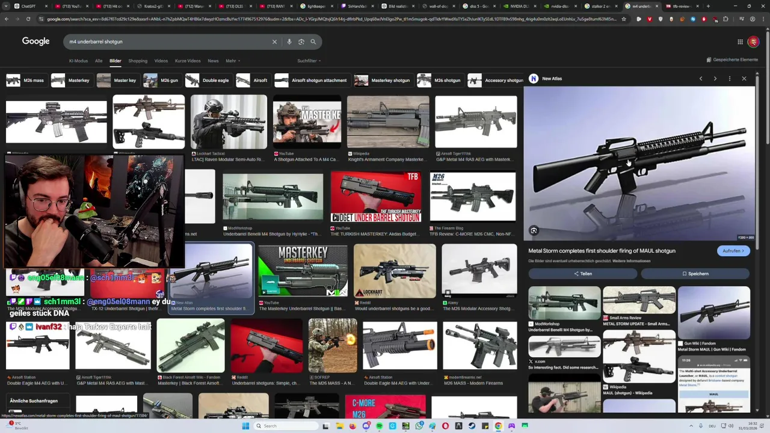Expand the Suchfilter dropdown
This screenshot has height=433, width=770.
pos(309,61)
